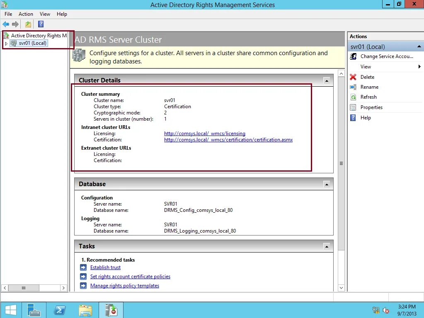The height and width of the screenshot is (318, 424).
Task: Click the Help icon in Actions pane
Action: point(353,118)
